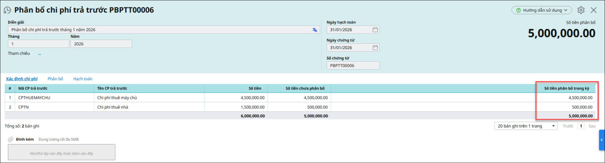Open calendar picker for Ngày hạch toán
Viewport: 605px width, 163px height.
tap(375, 30)
